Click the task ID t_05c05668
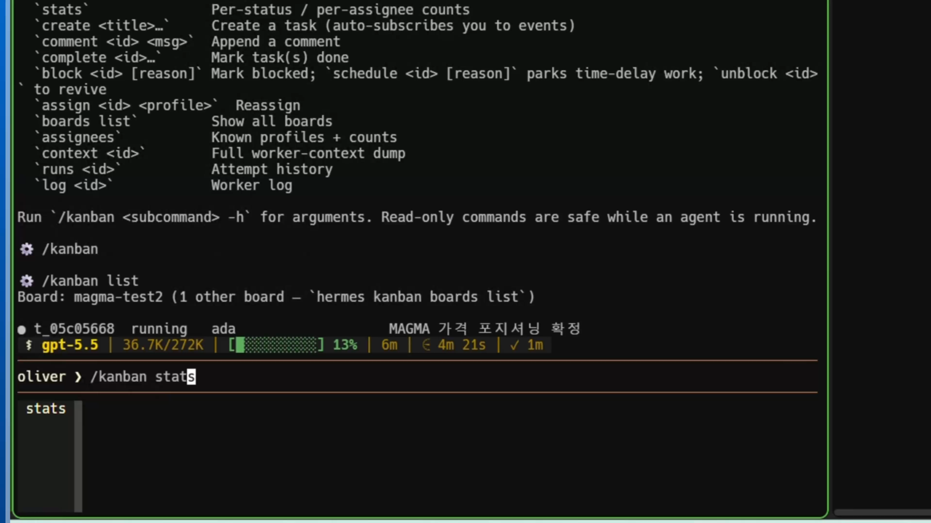 tap(74, 329)
